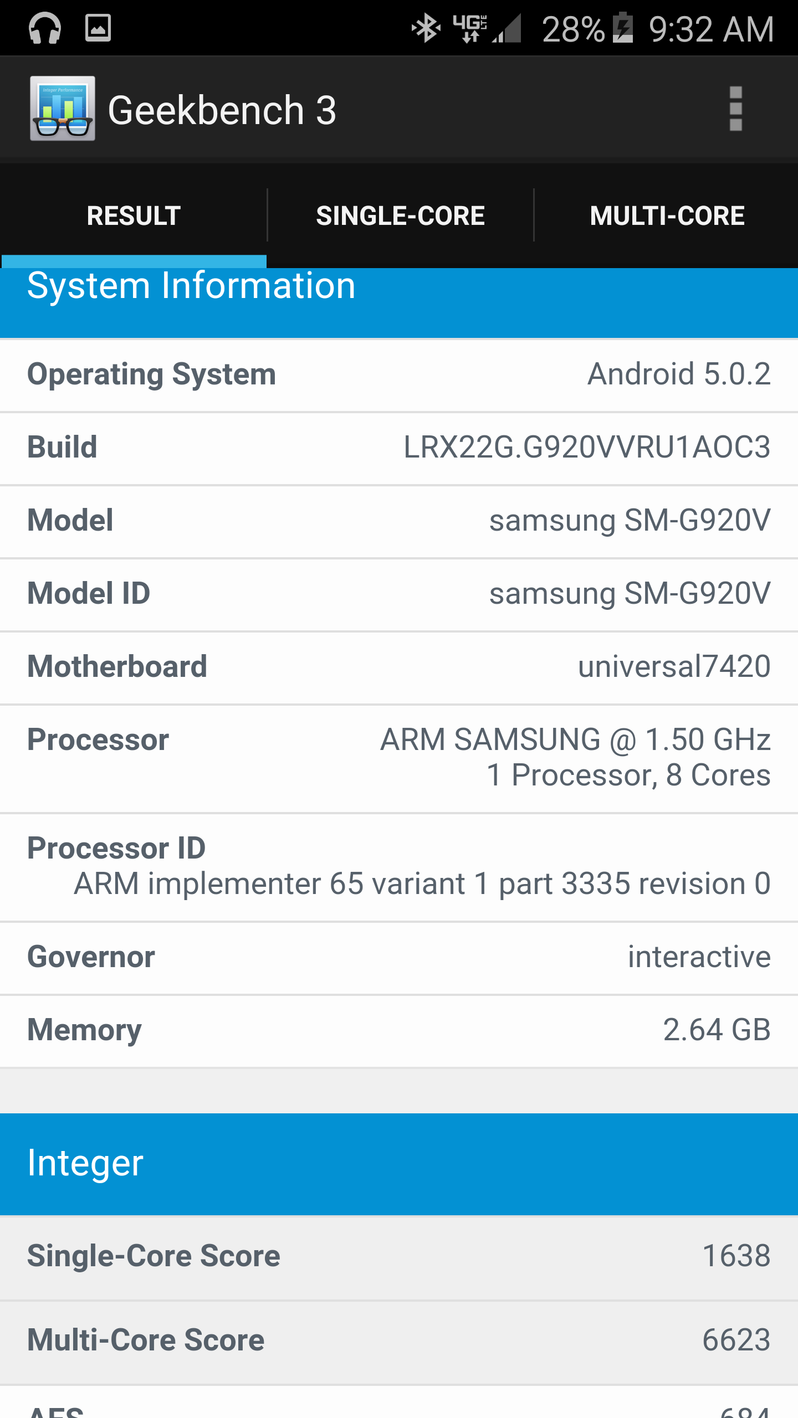Switch to the Multi-Core tab
The width and height of the screenshot is (798, 1418).
tap(667, 215)
